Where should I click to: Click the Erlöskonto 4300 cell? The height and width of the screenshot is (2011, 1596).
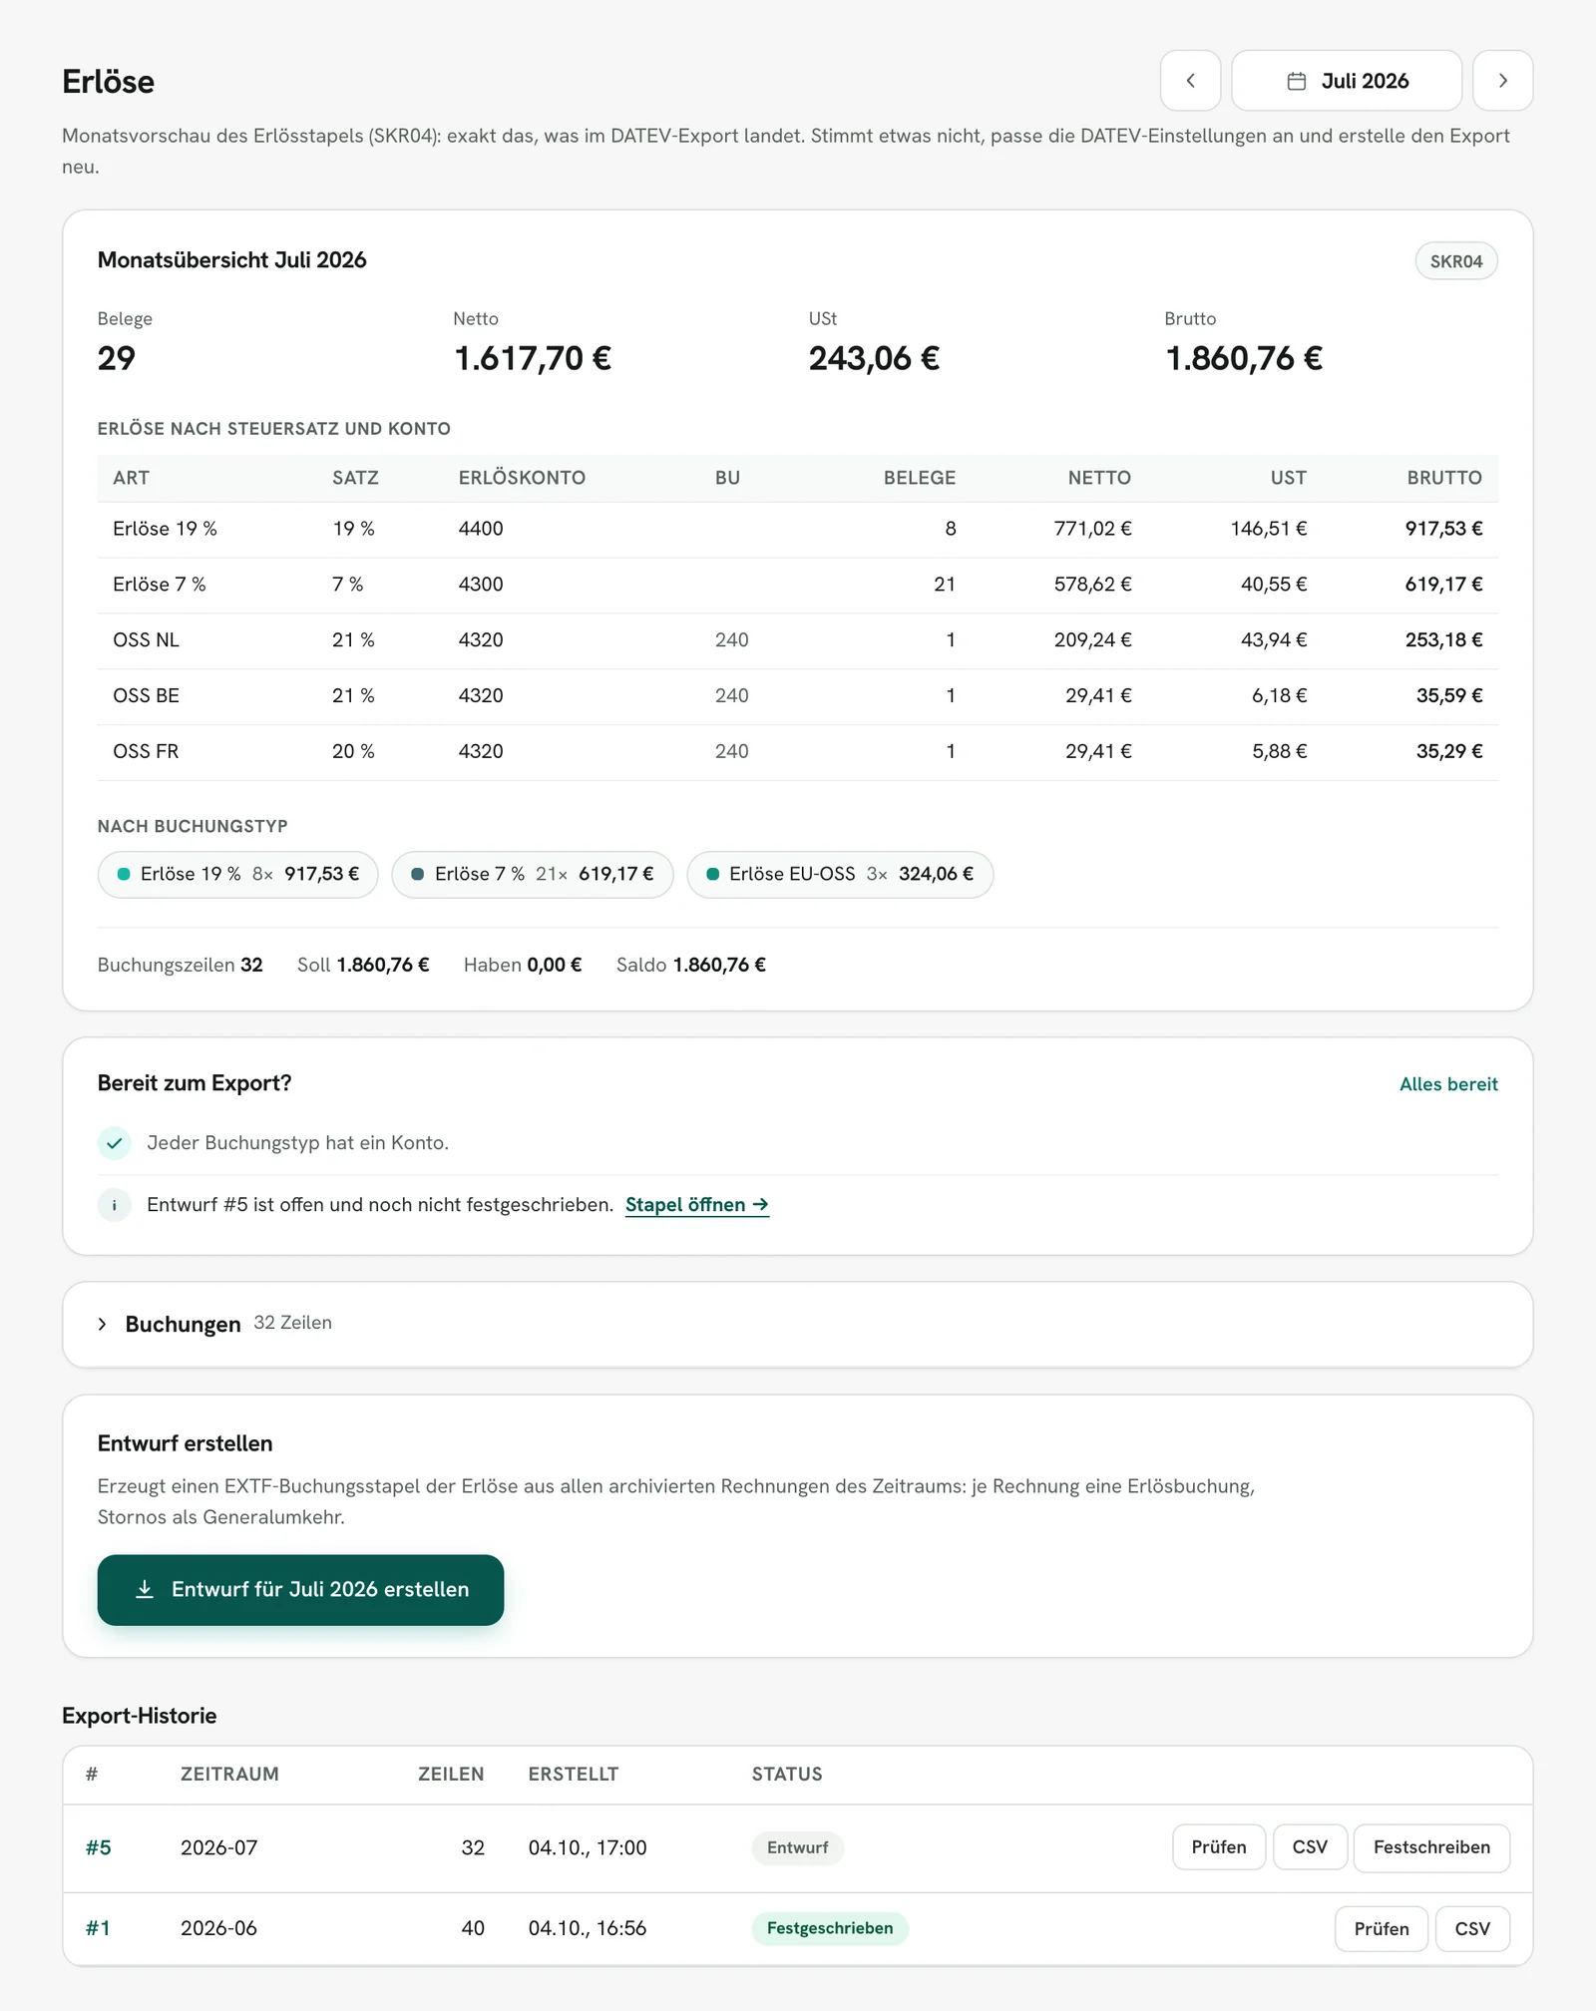coord(481,585)
